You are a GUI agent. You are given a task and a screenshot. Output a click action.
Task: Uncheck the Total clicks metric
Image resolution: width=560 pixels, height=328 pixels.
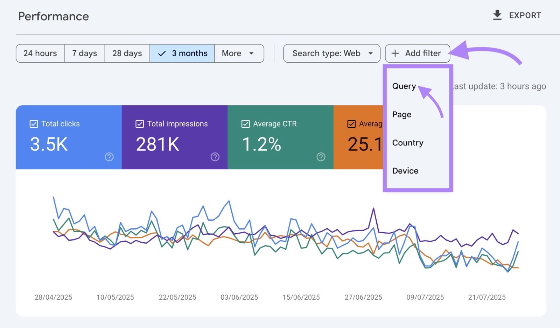tap(34, 124)
